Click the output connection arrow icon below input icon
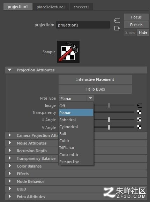This screenshot has width=150, height=202. coord(117,28)
